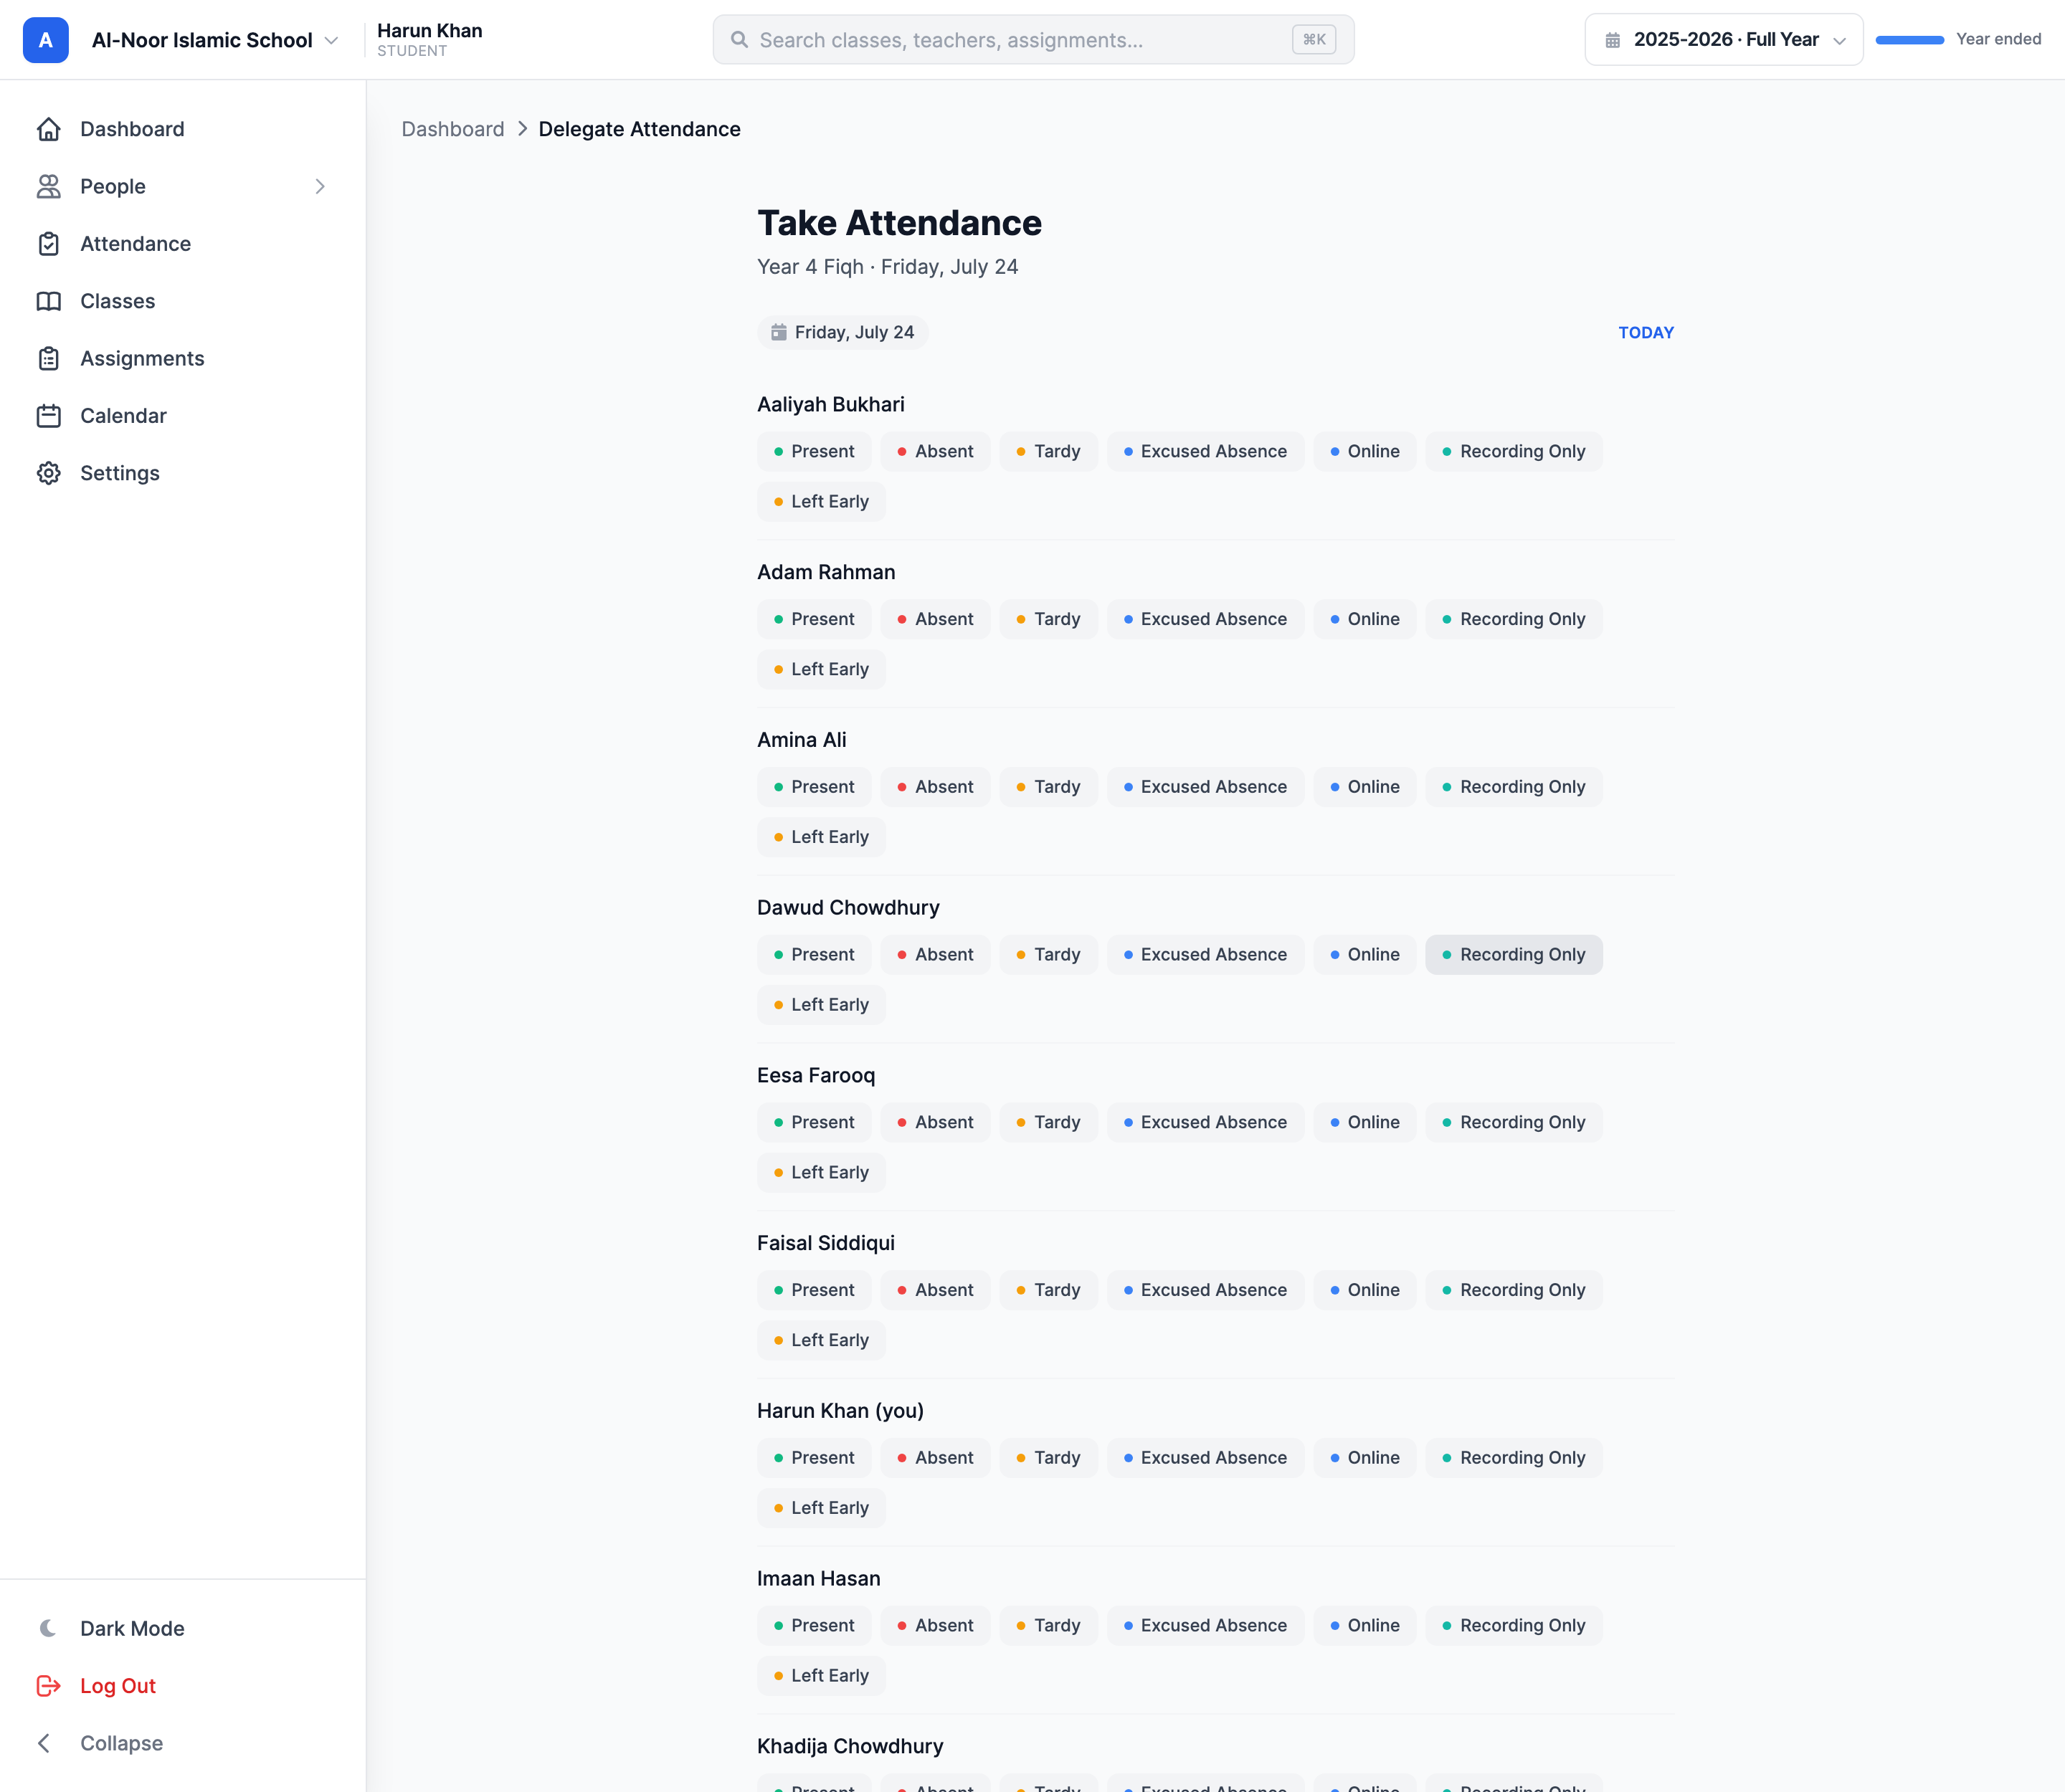Click the search magnifier icon
This screenshot has width=2065, height=1792.
(x=739, y=40)
